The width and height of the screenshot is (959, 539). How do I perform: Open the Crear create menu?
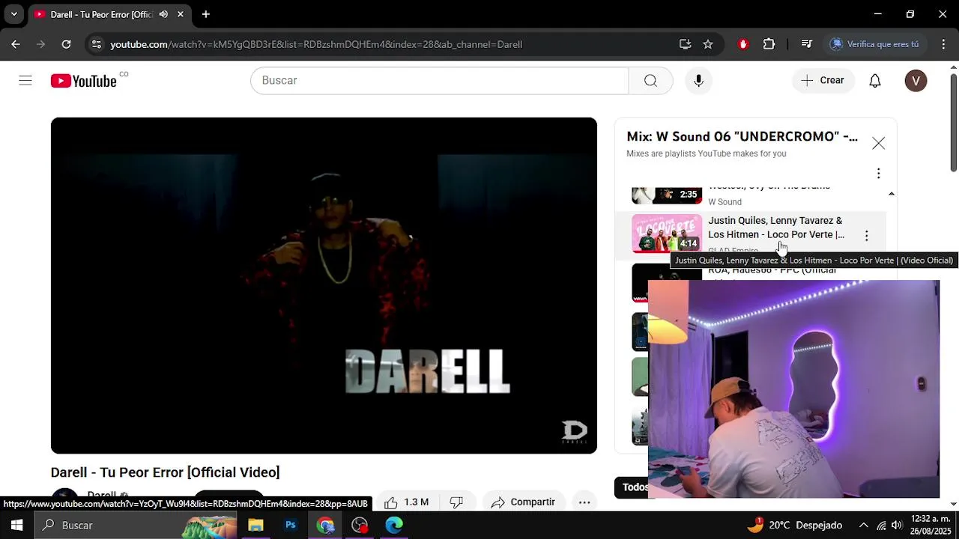click(823, 81)
